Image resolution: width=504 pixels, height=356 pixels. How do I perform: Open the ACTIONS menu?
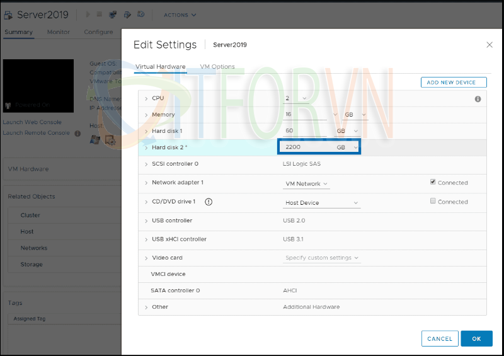(x=180, y=15)
